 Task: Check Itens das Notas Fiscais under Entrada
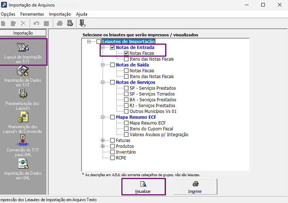tap(126, 59)
